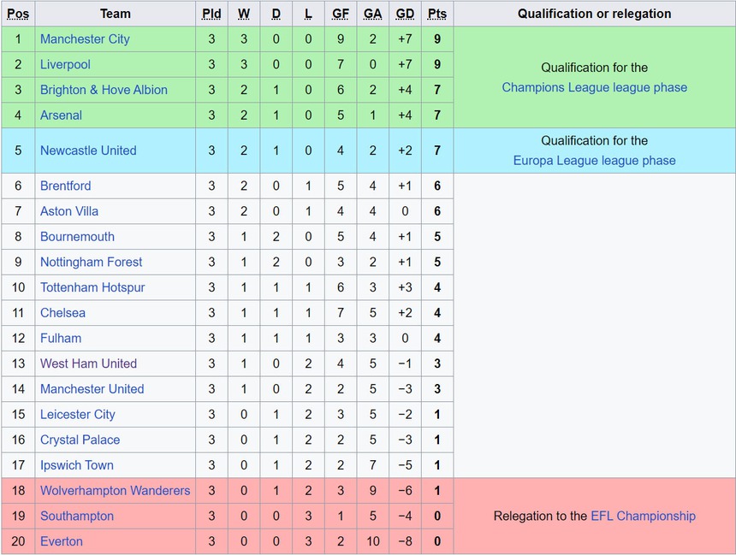
Task: Open Champions League league phase link
Action: 594,87
